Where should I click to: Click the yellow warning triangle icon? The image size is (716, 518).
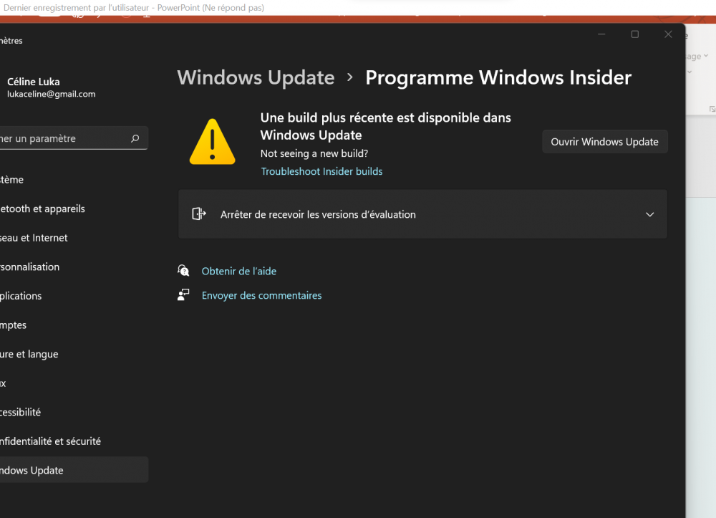click(212, 142)
